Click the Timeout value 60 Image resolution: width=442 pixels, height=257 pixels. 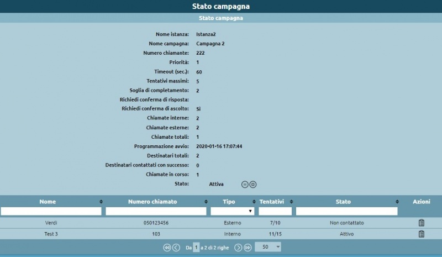[x=199, y=72]
